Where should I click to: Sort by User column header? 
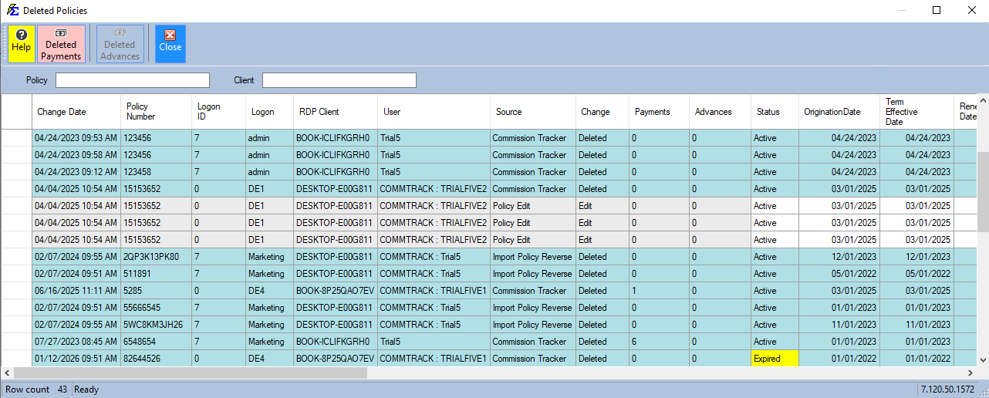point(434,112)
